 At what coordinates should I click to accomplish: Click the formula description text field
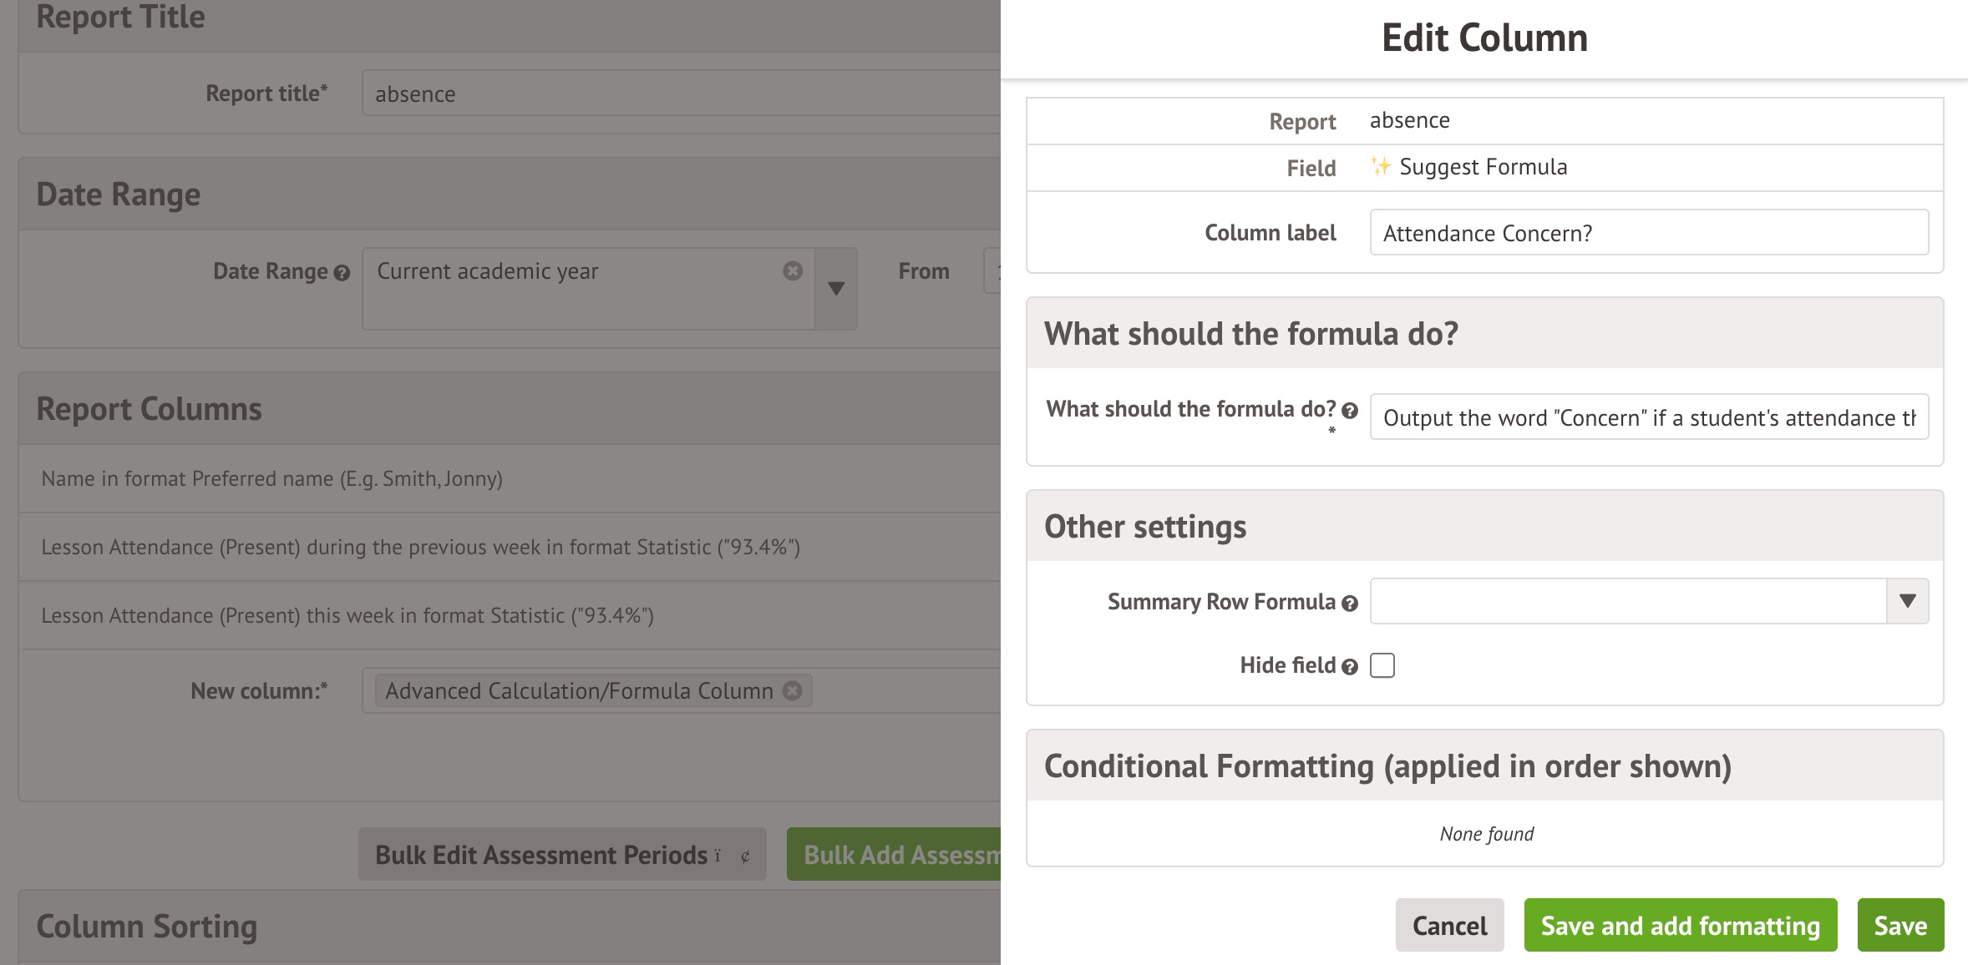coord(1648,417)
